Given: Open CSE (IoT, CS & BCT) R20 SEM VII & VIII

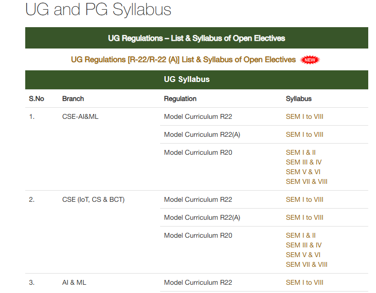Looking at the screenshot, I should pos(307,265).
